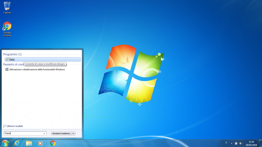Click the speaker volume icon in the tray
Image resolution: width=262 pixels, height=147 pixels.
point(241,143)
